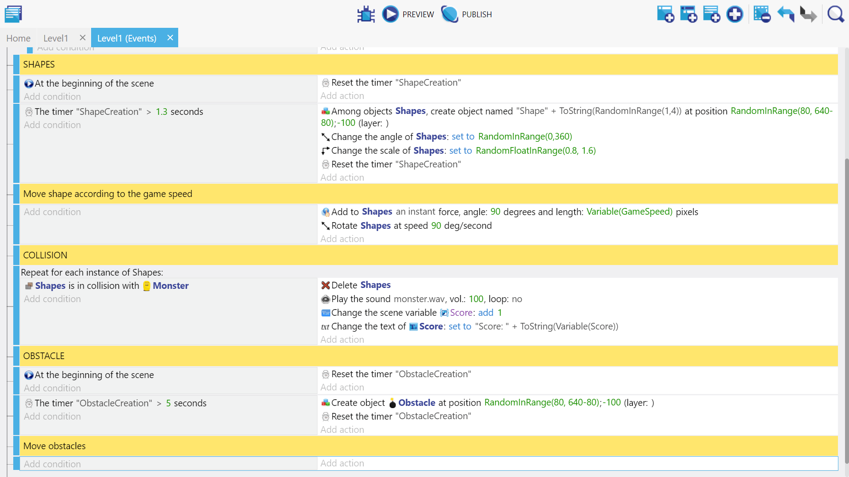Add a comment event icon
The width and height of the screenshot is (849, 477).
711,14
